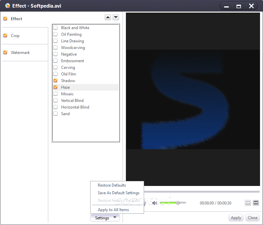The image size is (263, 225).
Task: Uncheck the Watermark checkbox
Action: 5,52
